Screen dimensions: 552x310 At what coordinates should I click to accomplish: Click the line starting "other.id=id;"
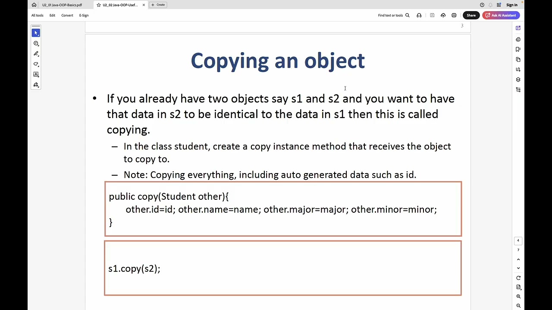[281, 210]
